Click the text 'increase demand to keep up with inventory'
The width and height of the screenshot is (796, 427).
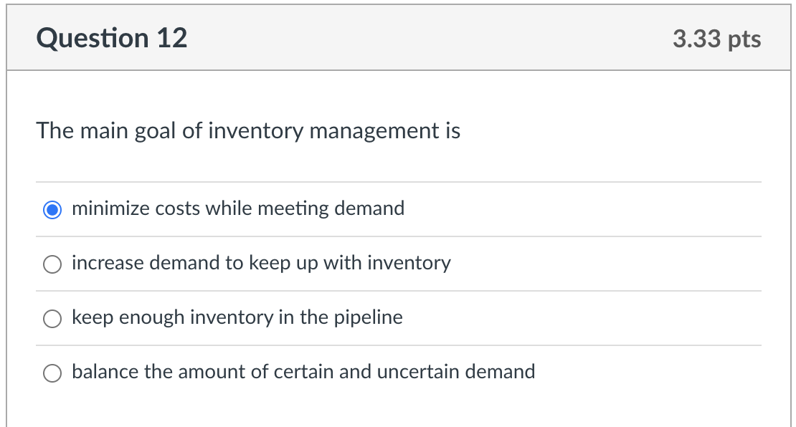(x=260, y=264)
